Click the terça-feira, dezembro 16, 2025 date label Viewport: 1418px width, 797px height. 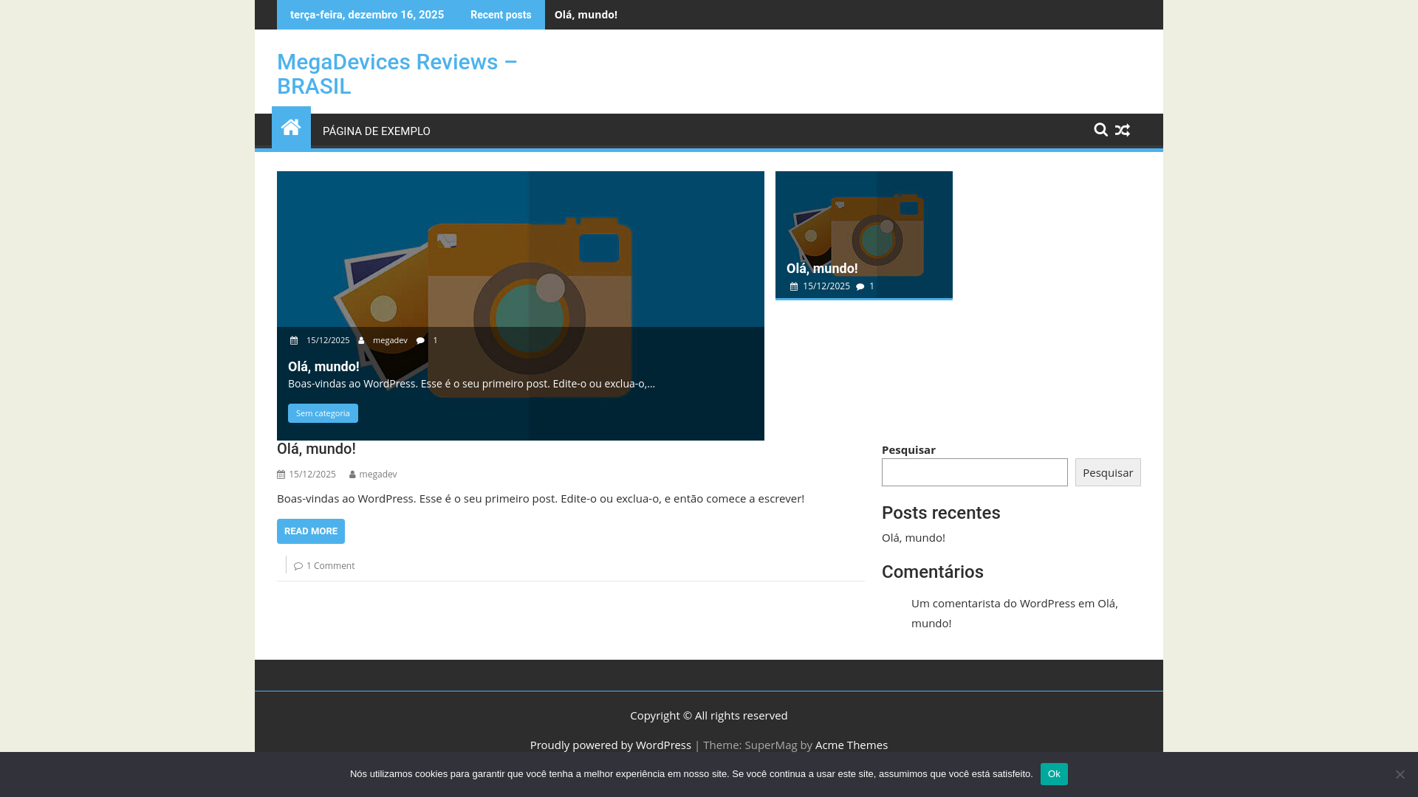click(367, 15)
